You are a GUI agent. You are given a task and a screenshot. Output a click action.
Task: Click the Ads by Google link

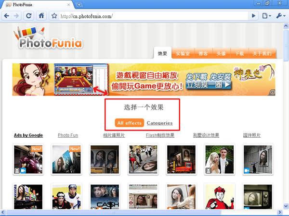tap(28, 135)
